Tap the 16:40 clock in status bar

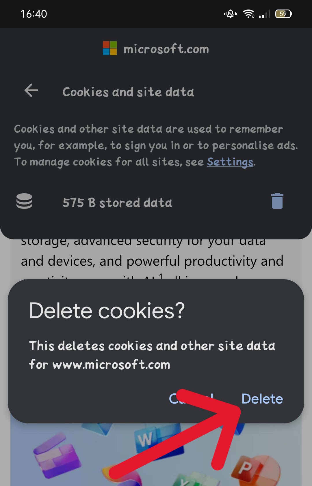[x=34, y=14]
